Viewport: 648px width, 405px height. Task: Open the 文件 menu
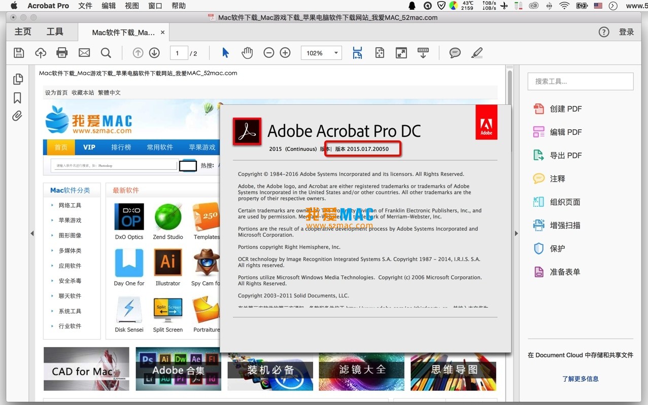coord(85,6)
